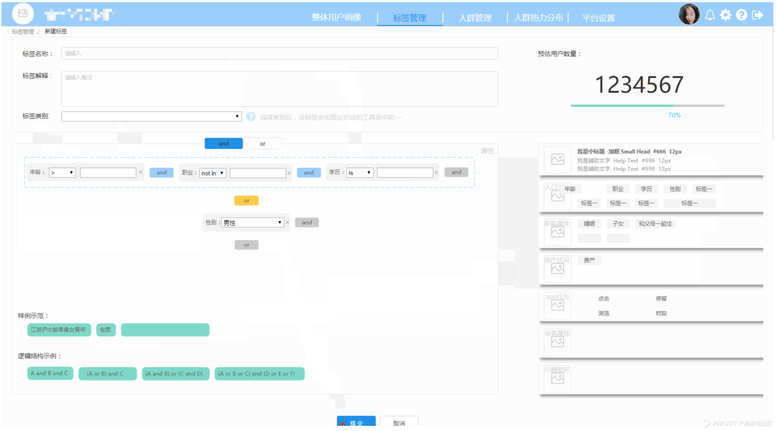This screenshot has height=431, width=776.
Task: Click the help question-mark icon top right
Action: (x=741, y=15)
